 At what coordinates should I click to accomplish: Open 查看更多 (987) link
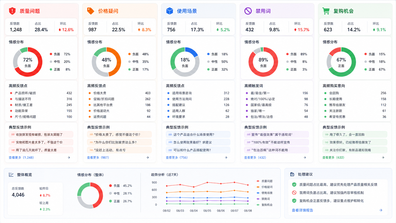coord(98,157)
